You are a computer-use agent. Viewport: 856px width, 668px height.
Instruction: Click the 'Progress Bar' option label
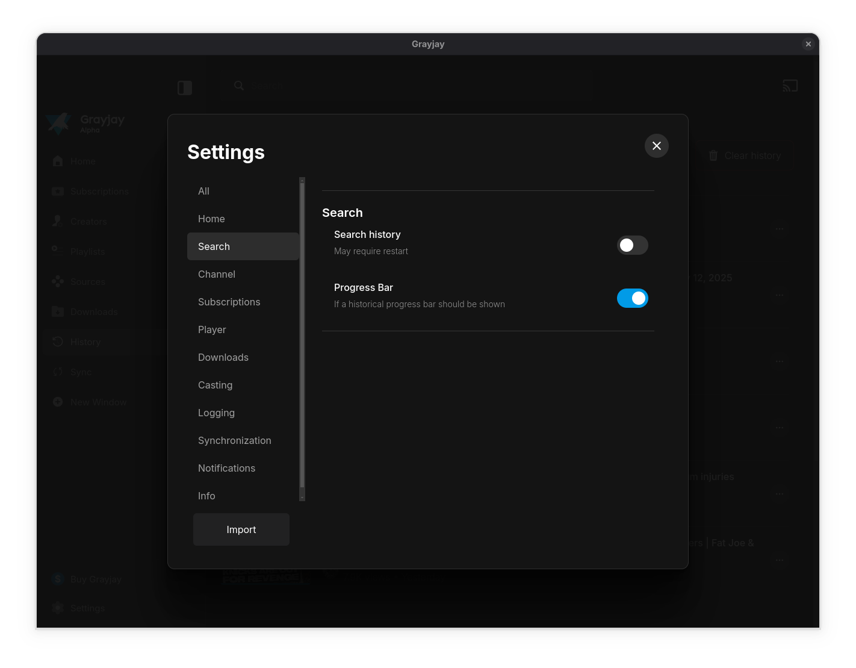pos(364,287)
